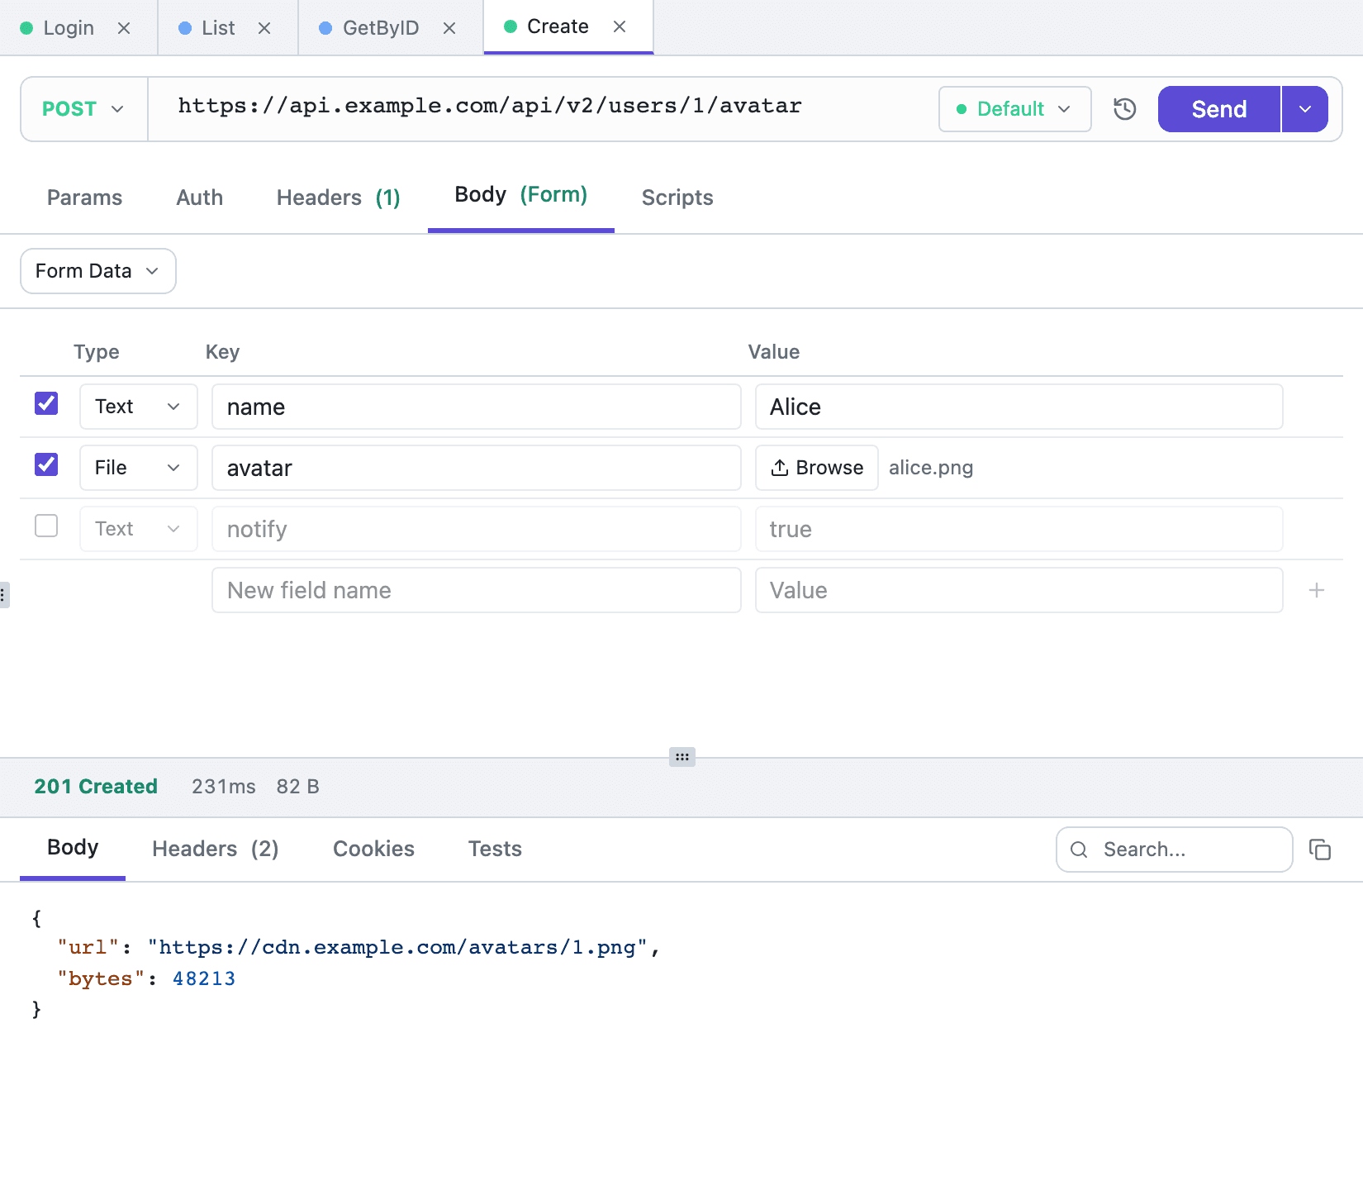Open the response Cookies tab
1363x1190 pixels.
pyautogui.click(x=373, y=849)
